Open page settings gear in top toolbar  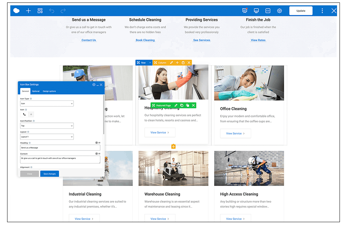click(280, 11)
